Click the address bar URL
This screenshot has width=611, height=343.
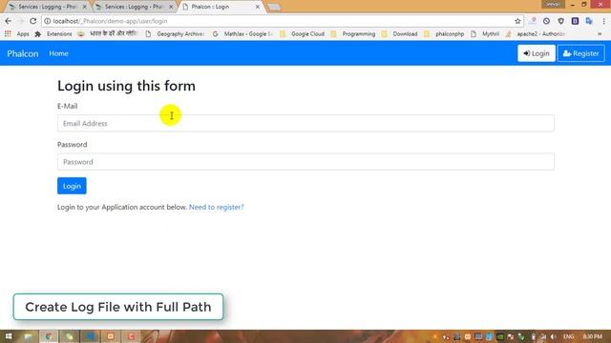(111, 21)
